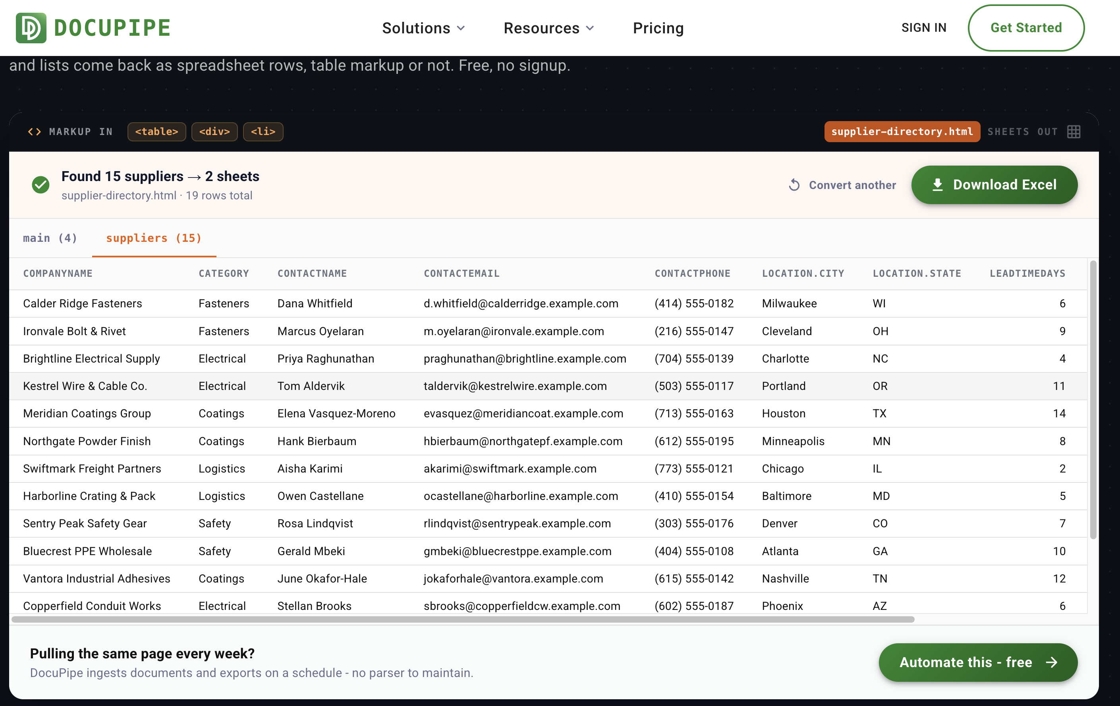The width and height of the screenshot is (1120, 706).
Task: Click the Baltimore city cell
Action: pos(786,496)
